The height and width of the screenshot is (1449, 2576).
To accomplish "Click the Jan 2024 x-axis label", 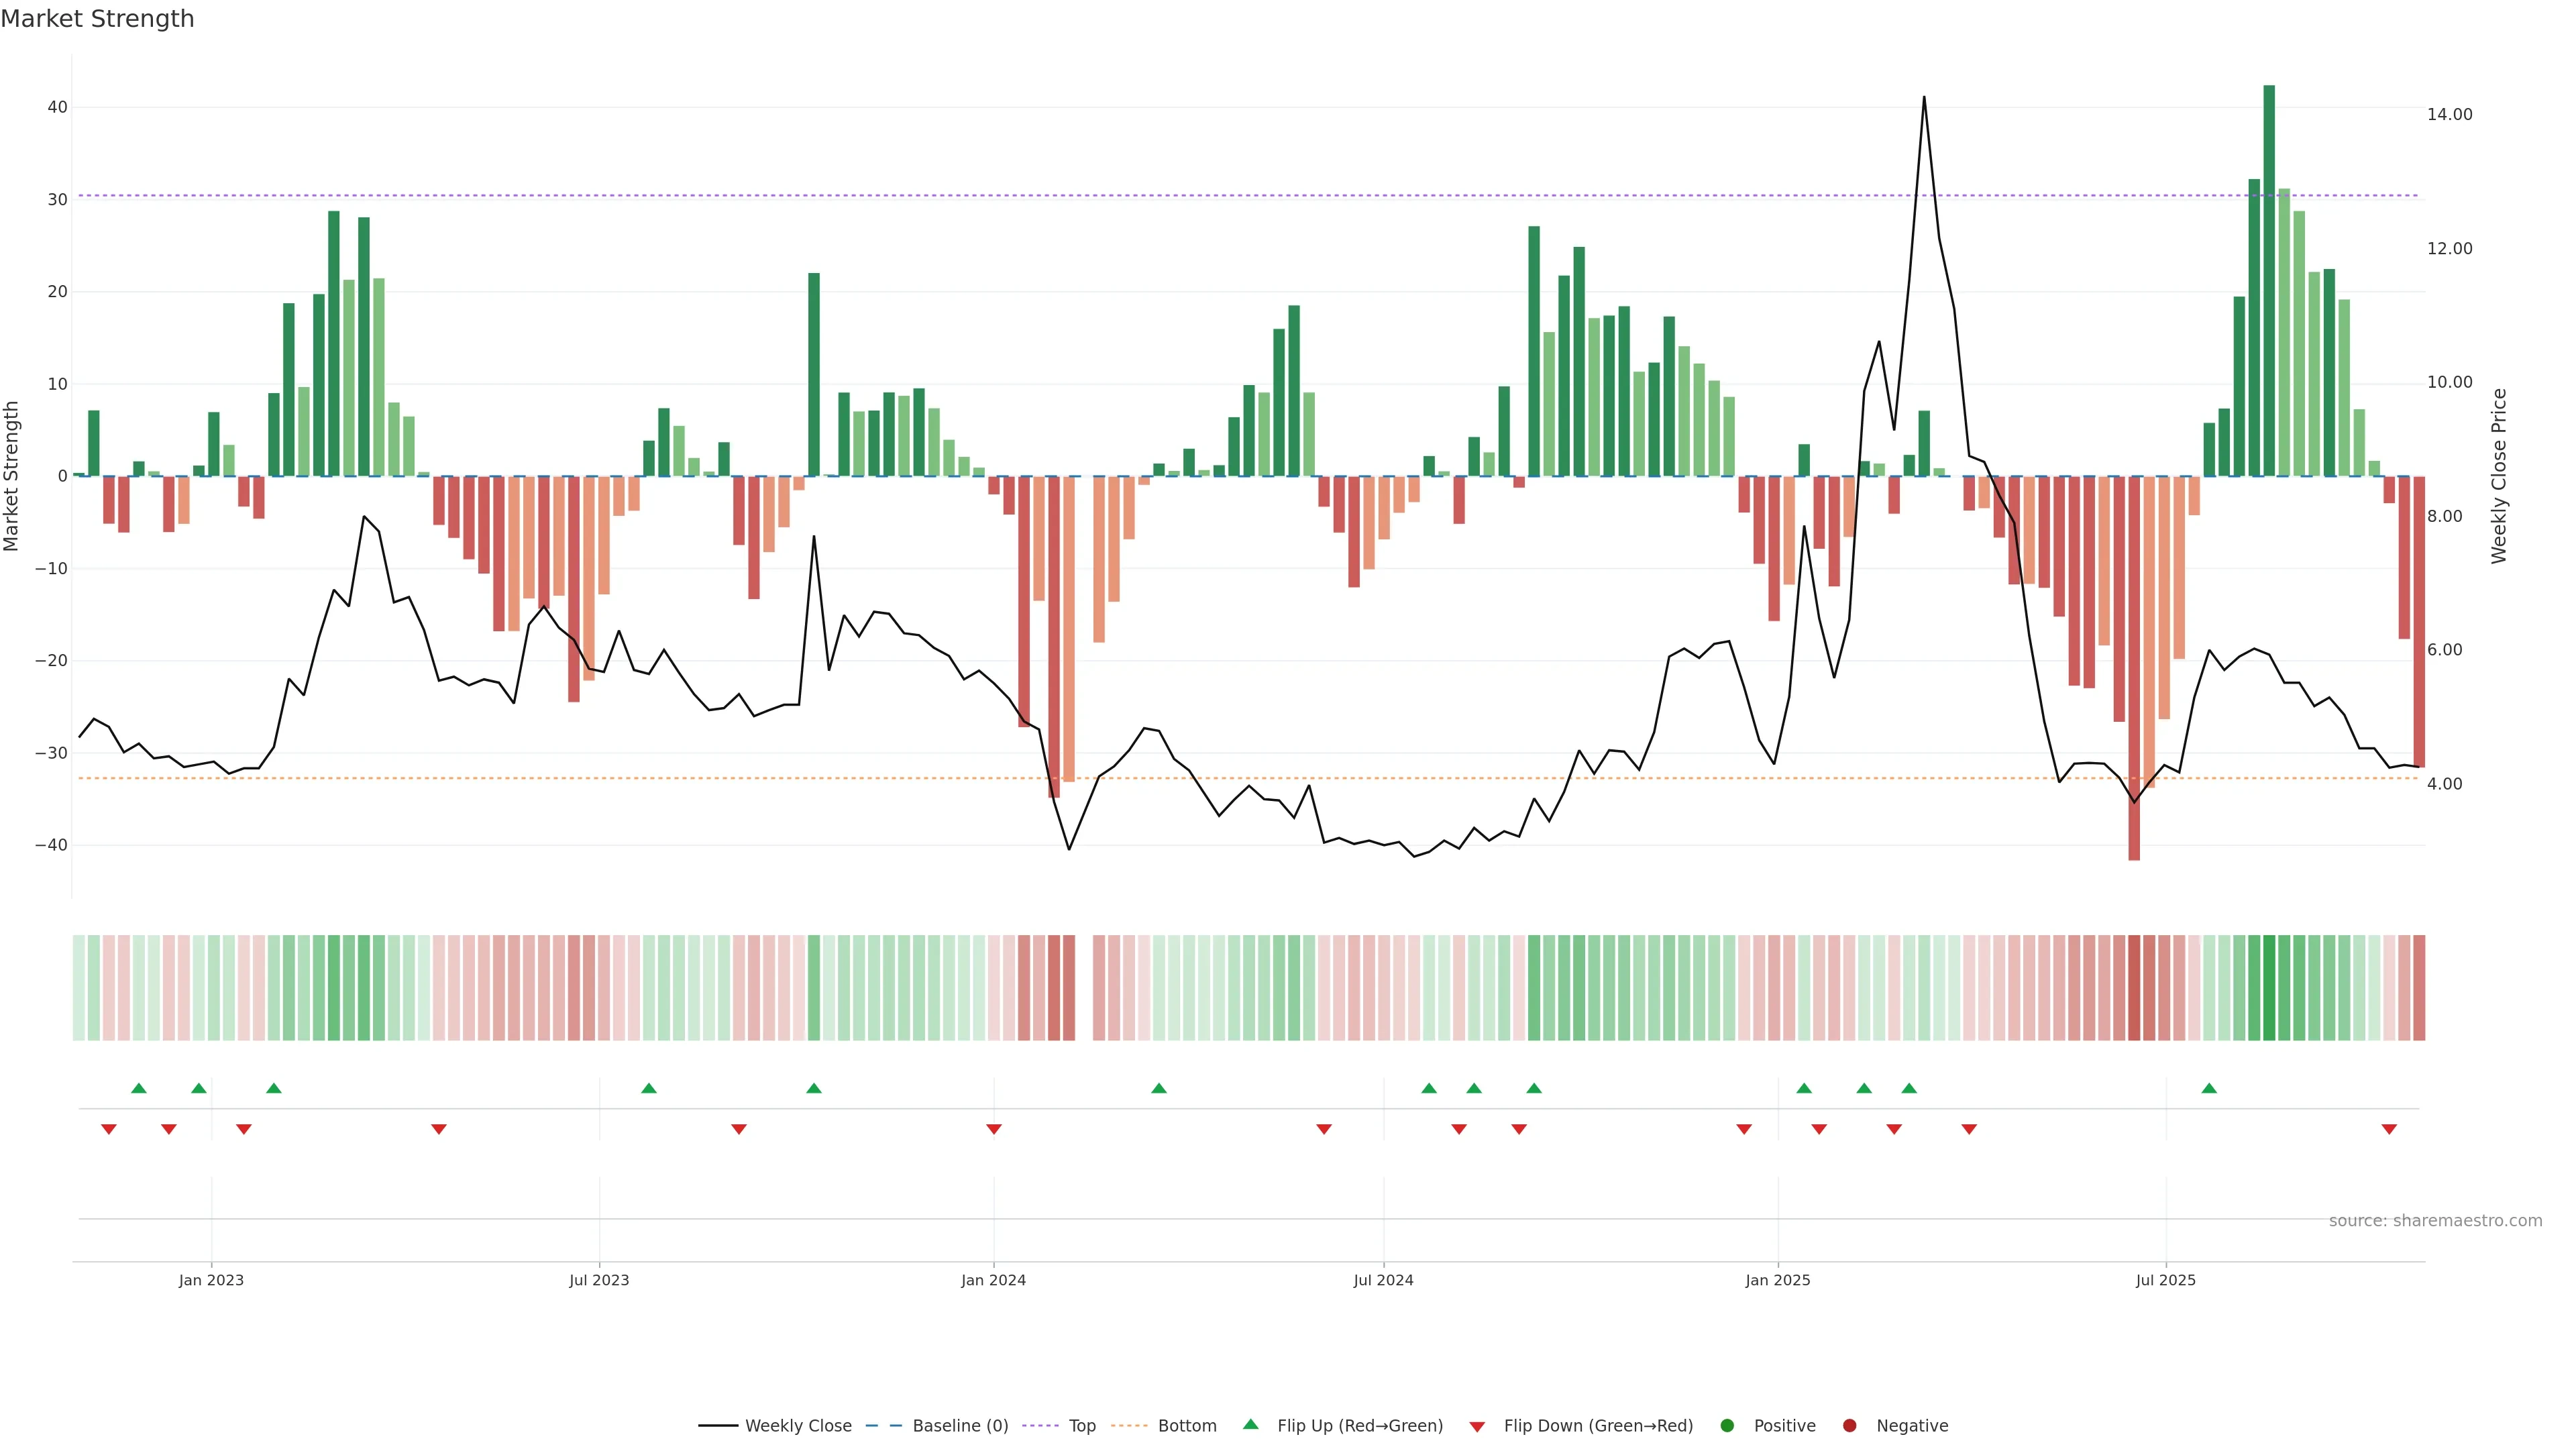I will (x=993, y=1280).
